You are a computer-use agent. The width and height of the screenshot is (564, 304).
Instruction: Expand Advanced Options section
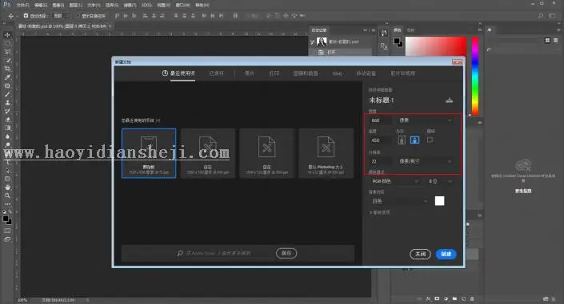pos(379,212)
